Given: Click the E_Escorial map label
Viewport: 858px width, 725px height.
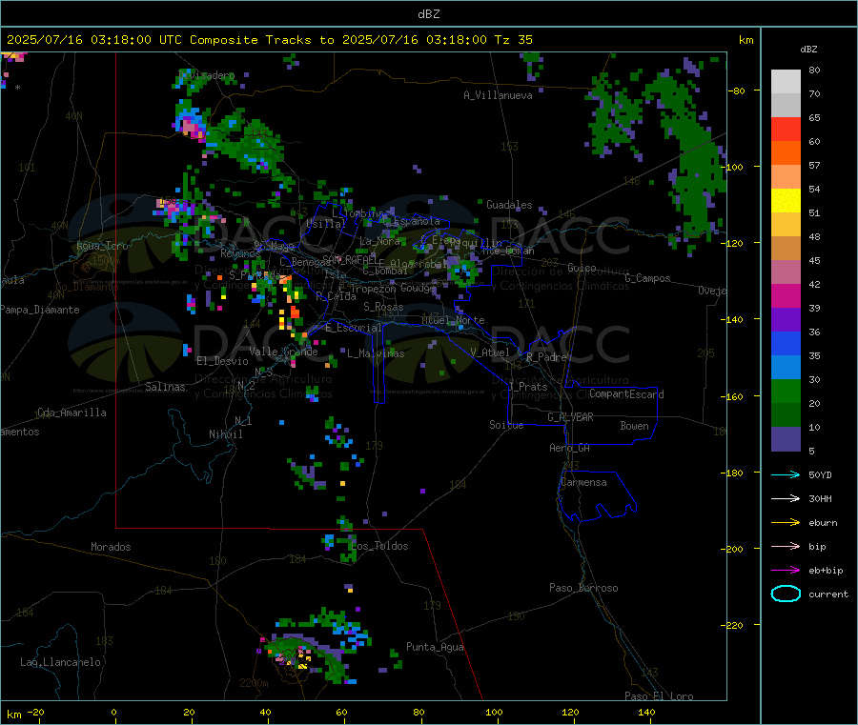Looking at the screenshot, I should [x=354, y=328].
